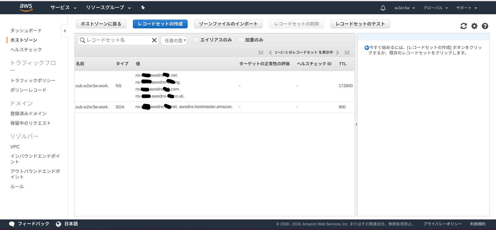Image resolution: width=496 pixels, height=230 pixels.
Task: Focus the レコードセット名 search field
Action: click(118, 40)
